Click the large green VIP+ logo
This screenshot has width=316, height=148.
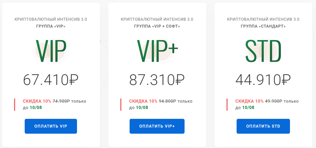[x=157, y=51]
